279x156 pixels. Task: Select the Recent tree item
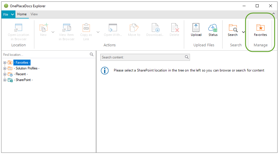(21, 74)
